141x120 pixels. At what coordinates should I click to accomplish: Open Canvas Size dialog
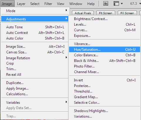pyautogui.click(x=35, y=52)
